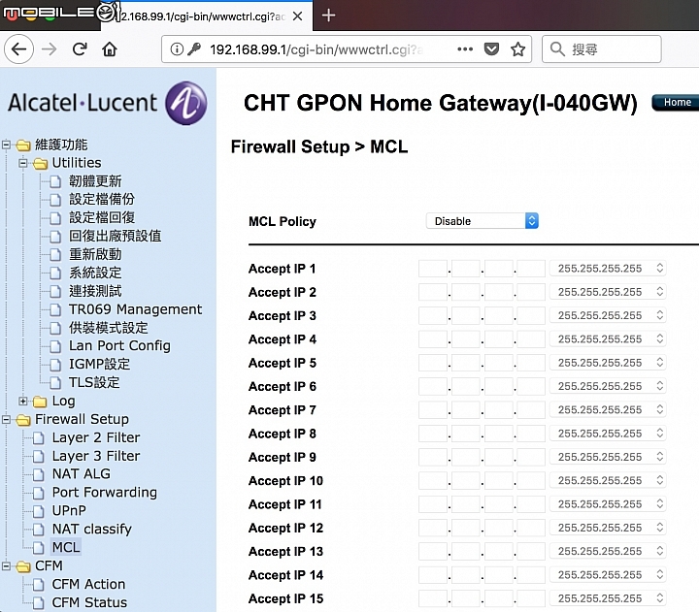Open the CFM Status page
The height and width of the screenshot is (612, 699).
[89, 602]
